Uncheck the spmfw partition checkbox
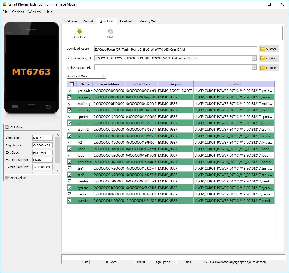The height and width of the screenshot is (273, 289). pyautogui.click(x=70, y=116)
